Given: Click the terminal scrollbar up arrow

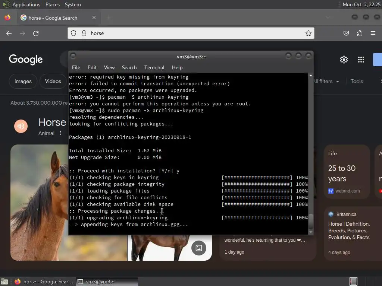Looking at the screenshot, I should (x=311, y=76).
